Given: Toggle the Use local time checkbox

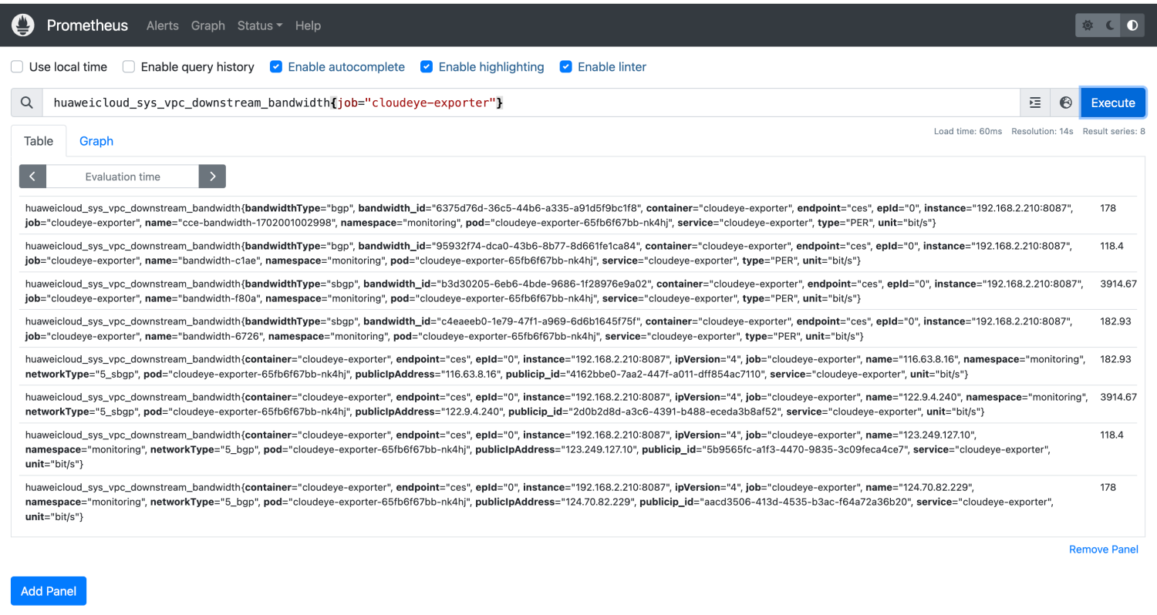Looking at the screenshot, I should pos(17,67).
